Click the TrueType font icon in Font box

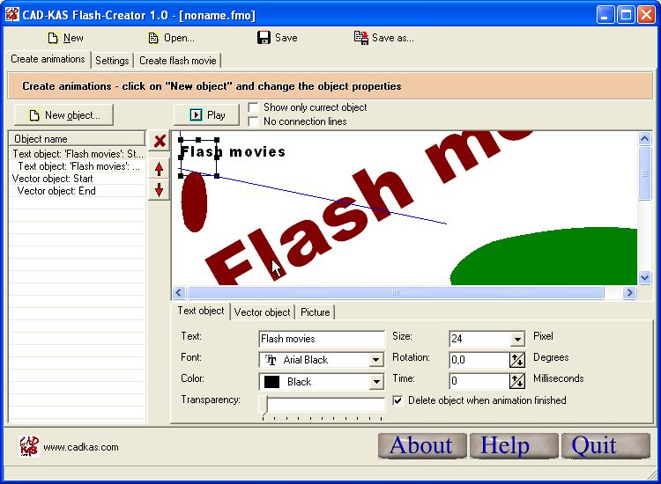[x=271, y=360]
